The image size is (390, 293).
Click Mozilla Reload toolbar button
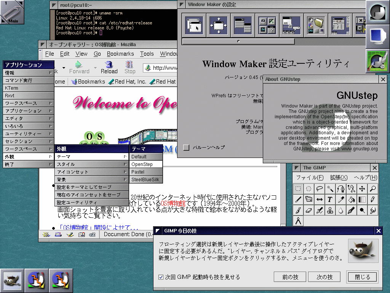point(109,67)
